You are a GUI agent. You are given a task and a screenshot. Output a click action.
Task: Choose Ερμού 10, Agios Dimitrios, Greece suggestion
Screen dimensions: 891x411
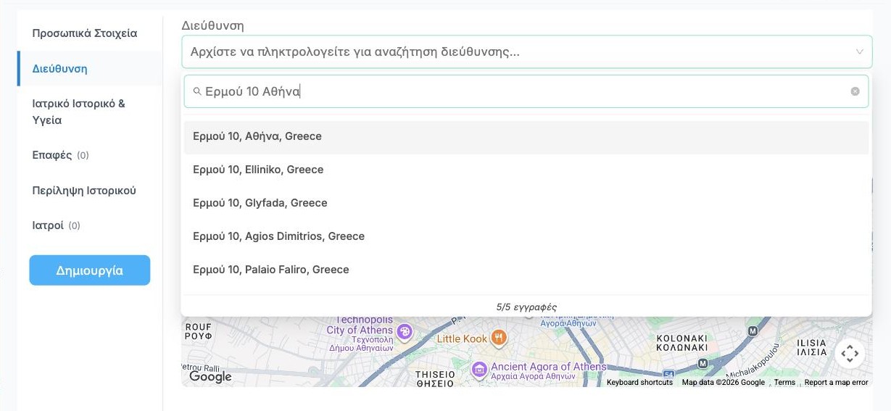[526, 236]
